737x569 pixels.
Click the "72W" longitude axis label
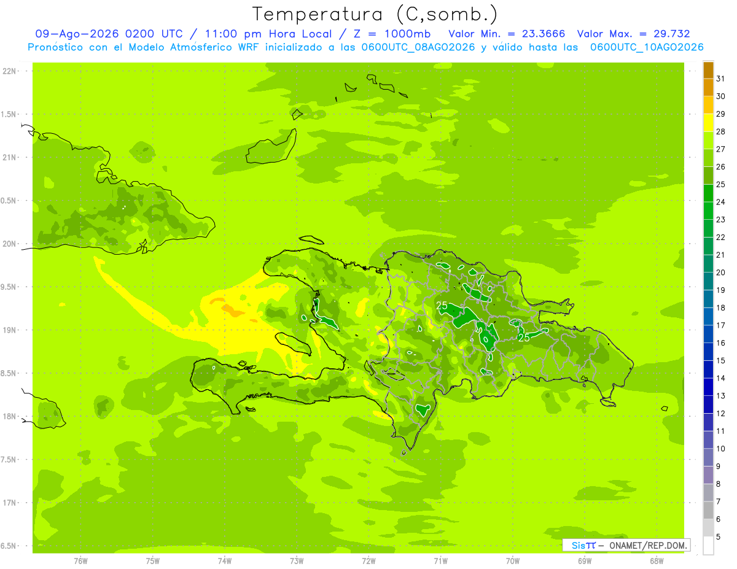click(x=368, y=561)
